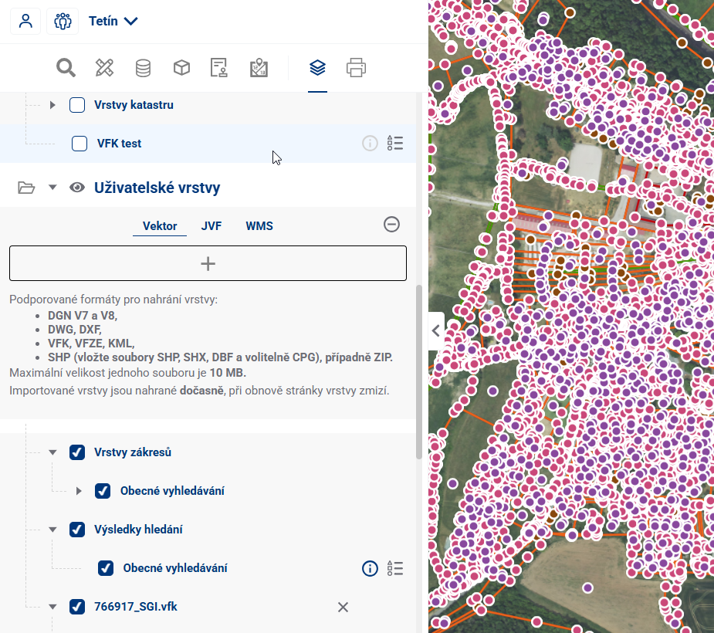Open the search tool magnifier icon

click(66, 68)
